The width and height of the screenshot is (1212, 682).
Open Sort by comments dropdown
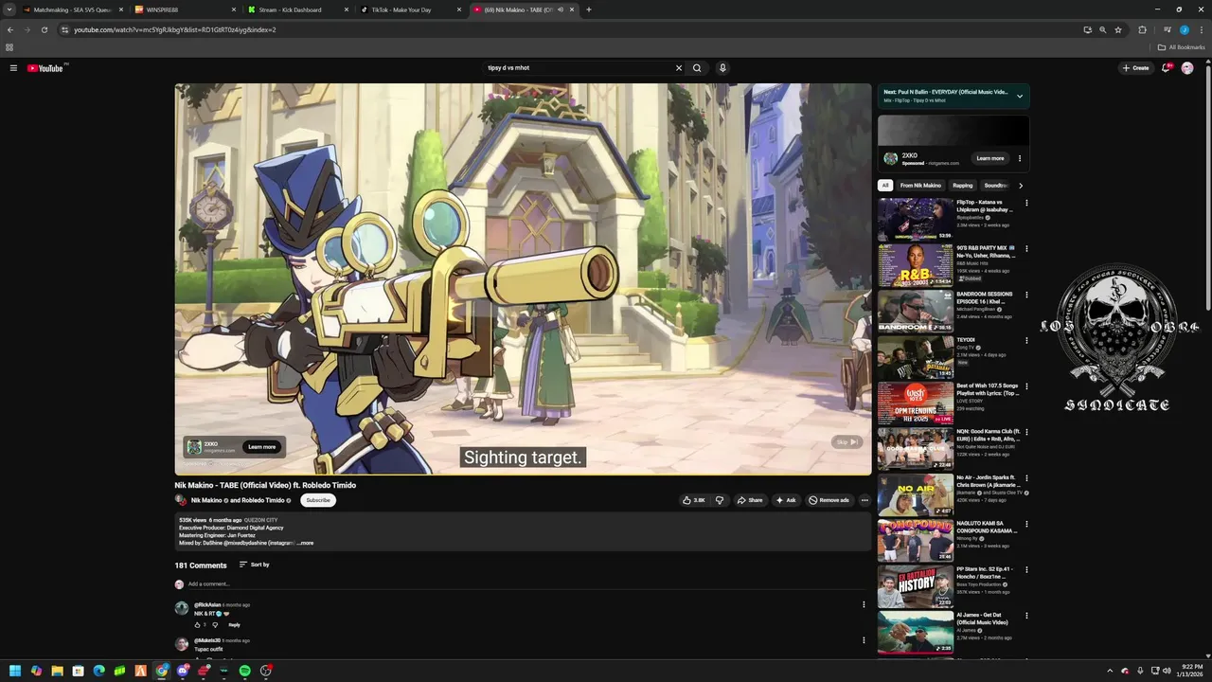tap(254, 565)
